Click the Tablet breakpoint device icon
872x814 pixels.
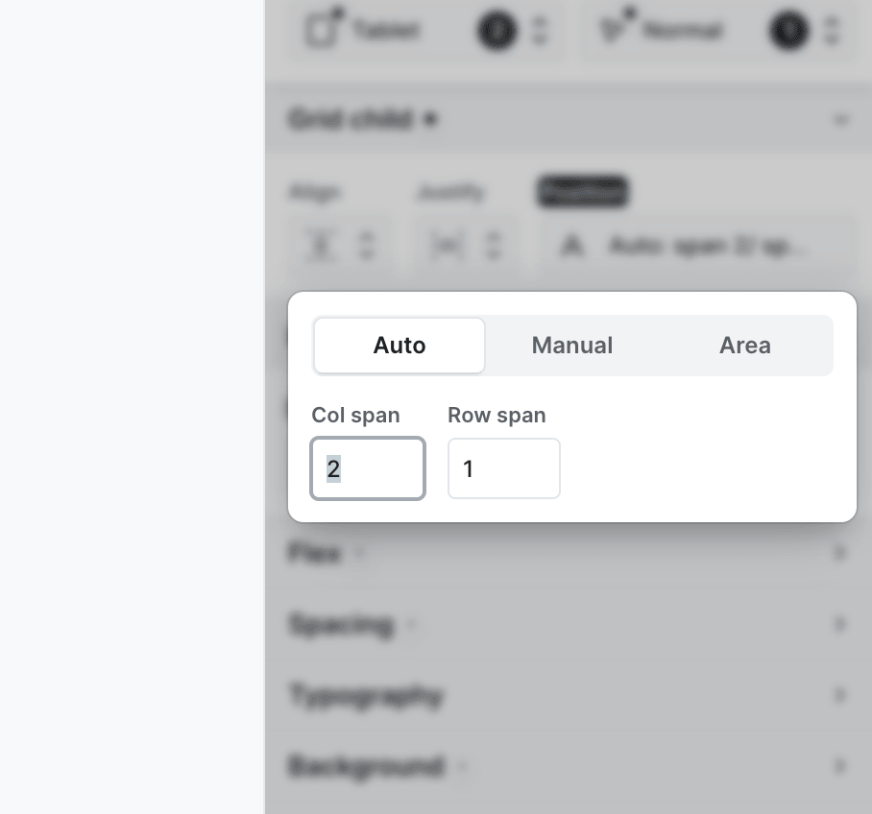click(x=322, y=31)
